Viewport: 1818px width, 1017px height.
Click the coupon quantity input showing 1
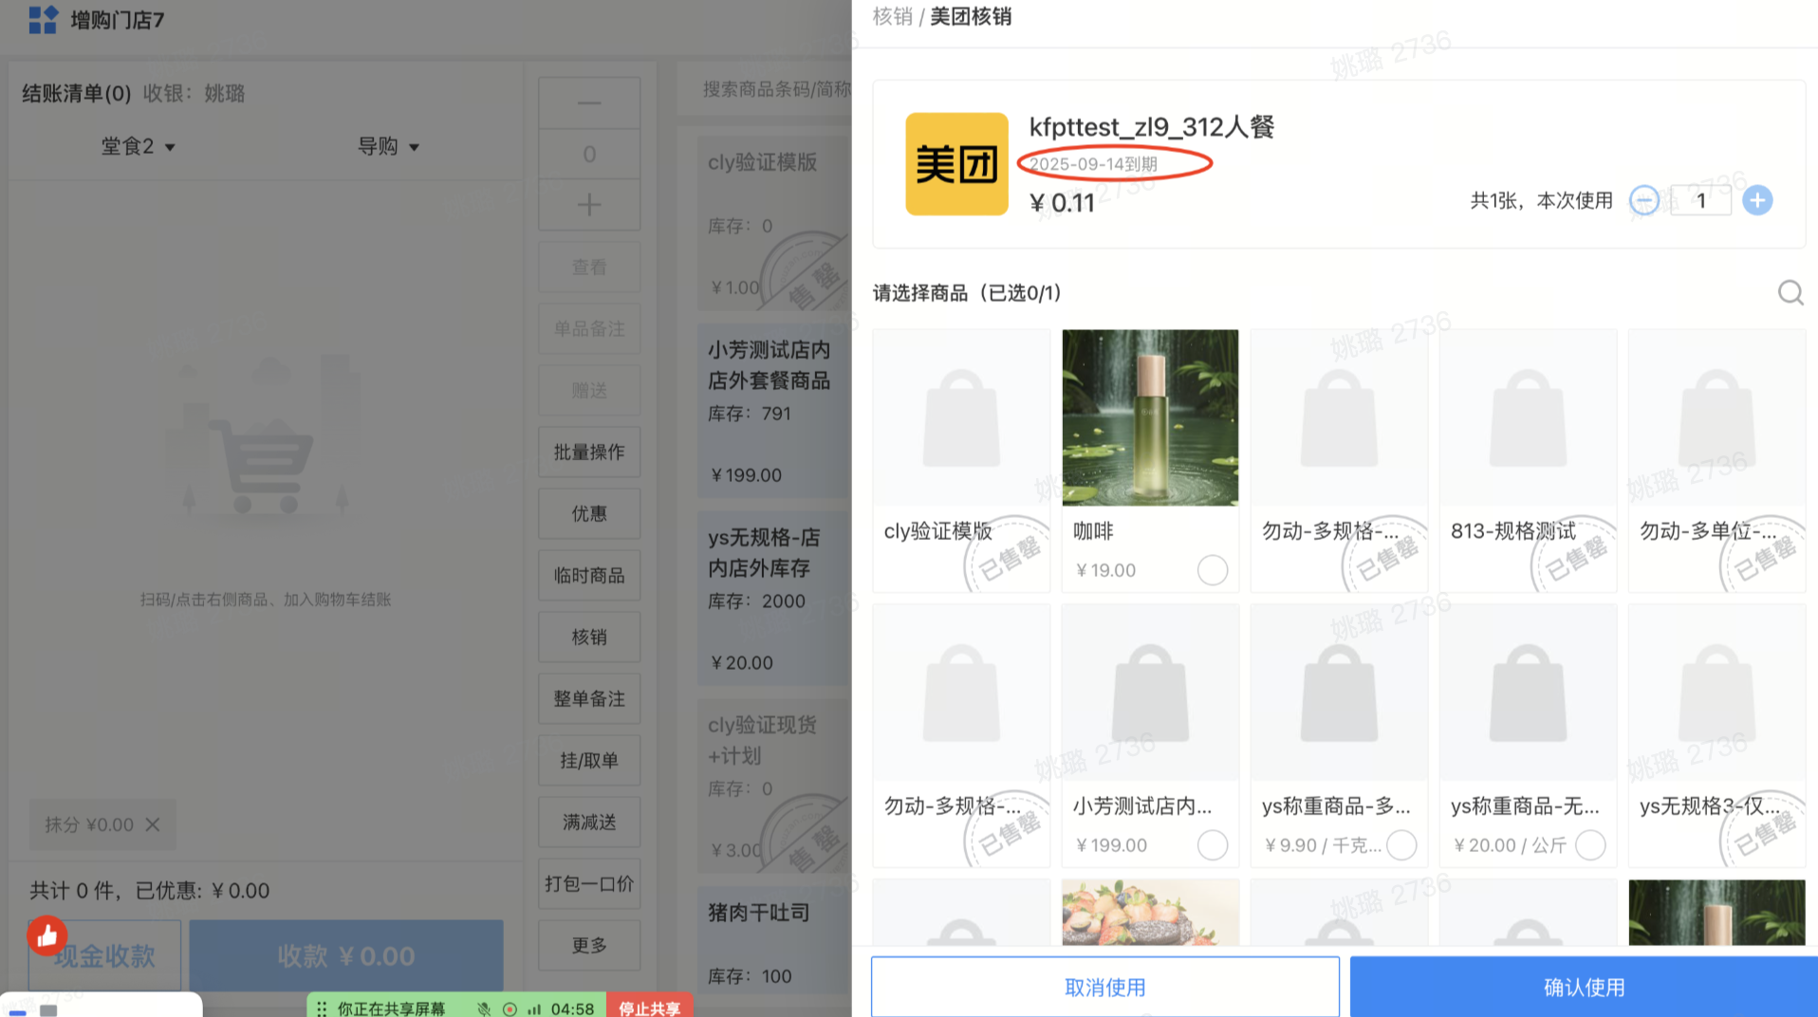tap(1700, 200)
